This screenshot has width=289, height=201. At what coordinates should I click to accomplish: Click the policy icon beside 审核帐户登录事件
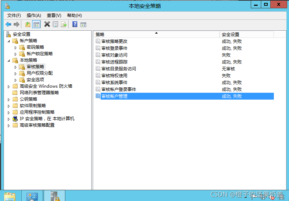click(98, 89)
